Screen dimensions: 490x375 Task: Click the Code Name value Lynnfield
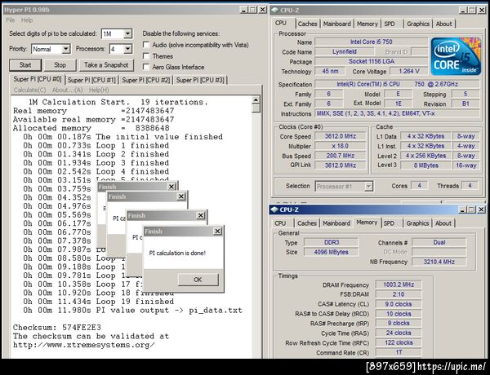point(345,51)
